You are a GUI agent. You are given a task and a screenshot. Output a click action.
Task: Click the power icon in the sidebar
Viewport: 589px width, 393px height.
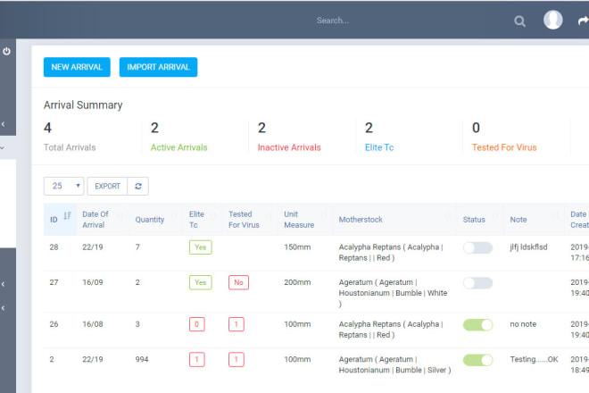tap(7, 51)
